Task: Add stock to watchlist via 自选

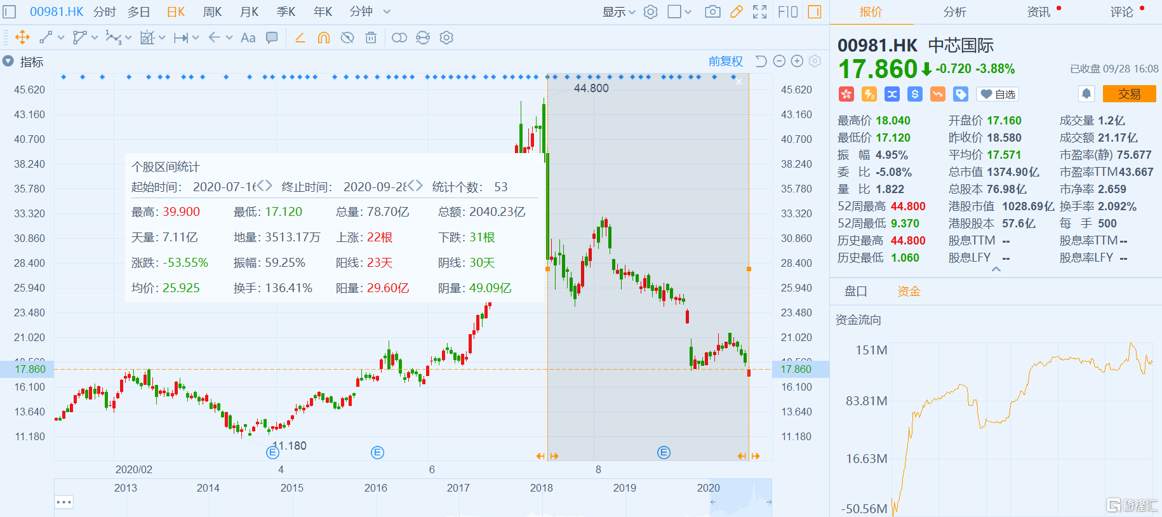Action: [x=998, y=94]
